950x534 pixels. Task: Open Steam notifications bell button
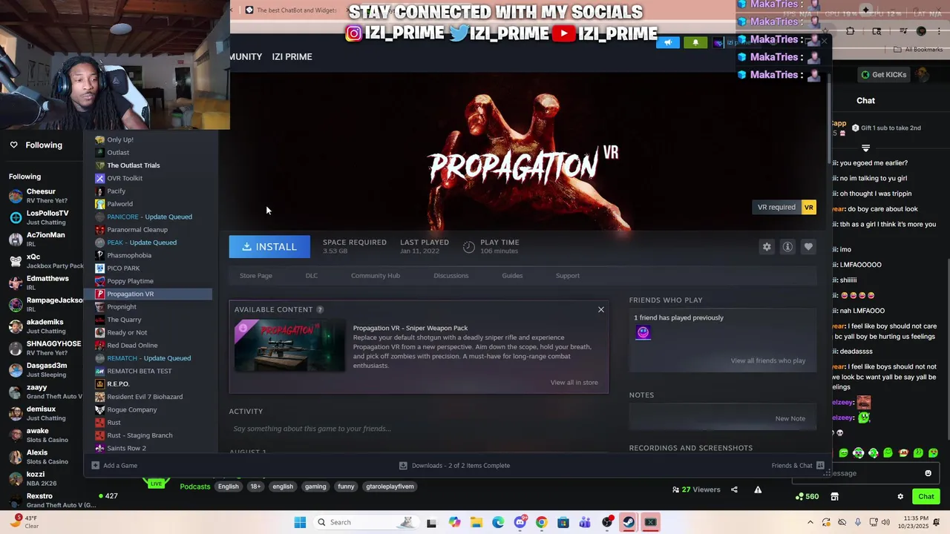(x=695, y=42)
